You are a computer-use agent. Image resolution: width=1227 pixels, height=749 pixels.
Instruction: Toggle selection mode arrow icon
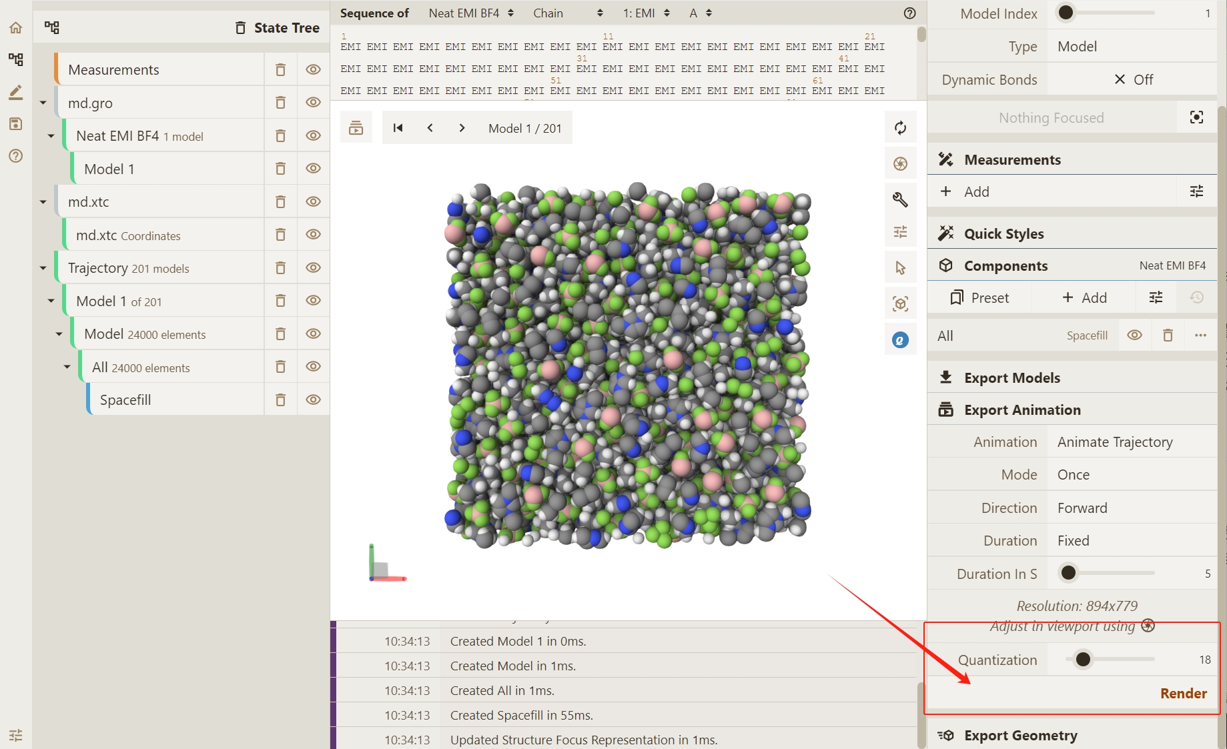tap(900, 268)
